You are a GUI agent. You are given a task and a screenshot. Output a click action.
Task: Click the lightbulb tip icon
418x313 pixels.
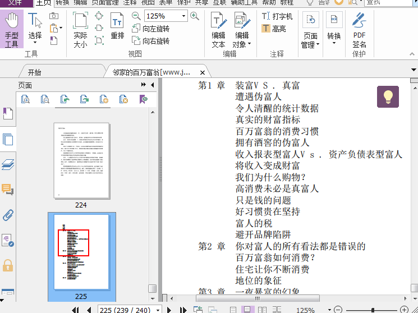[388, 97]
